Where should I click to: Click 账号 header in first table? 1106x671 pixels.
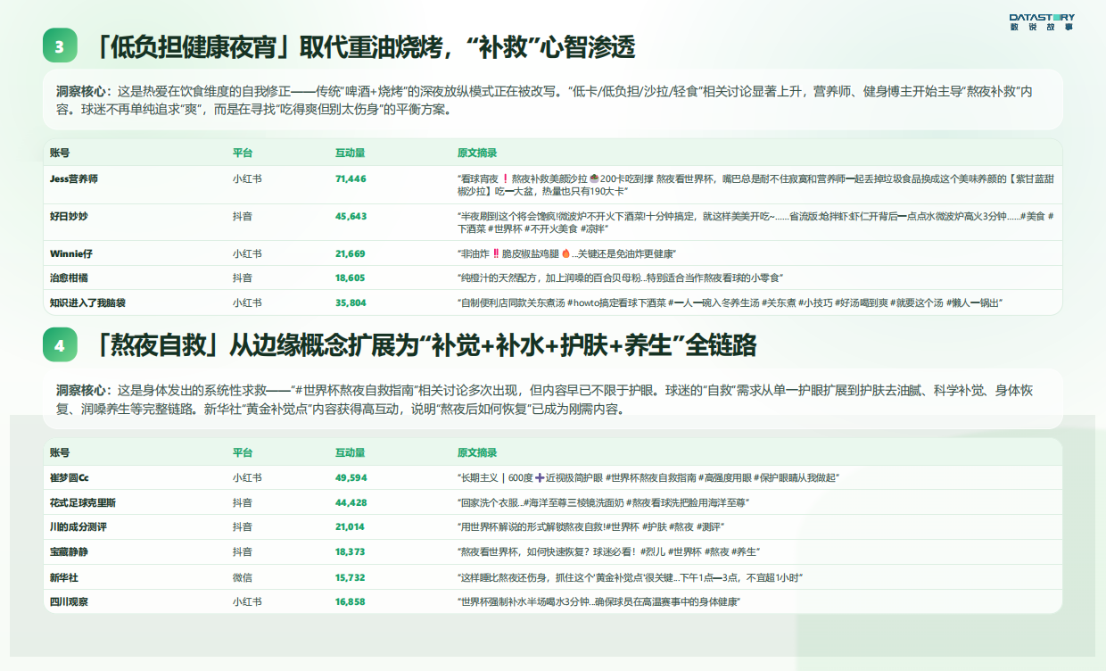coord(60,153)
